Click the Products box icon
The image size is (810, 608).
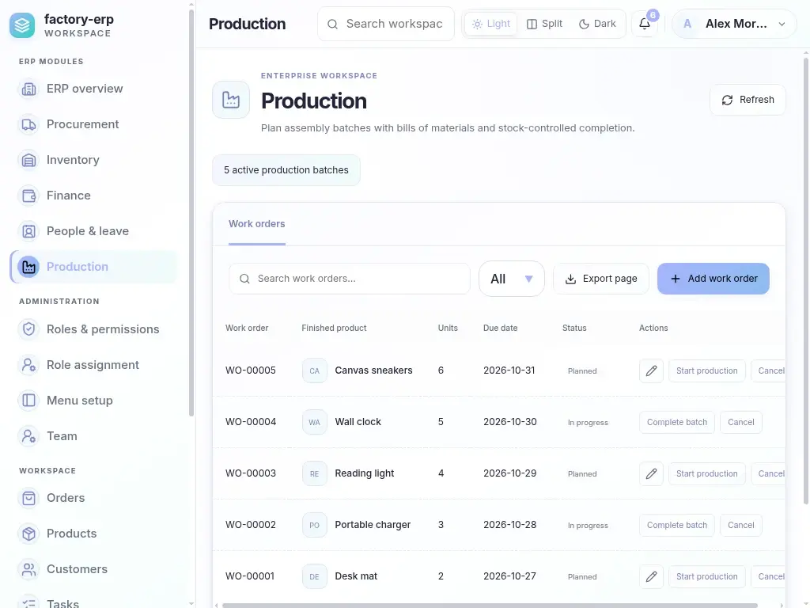point(29,534)
